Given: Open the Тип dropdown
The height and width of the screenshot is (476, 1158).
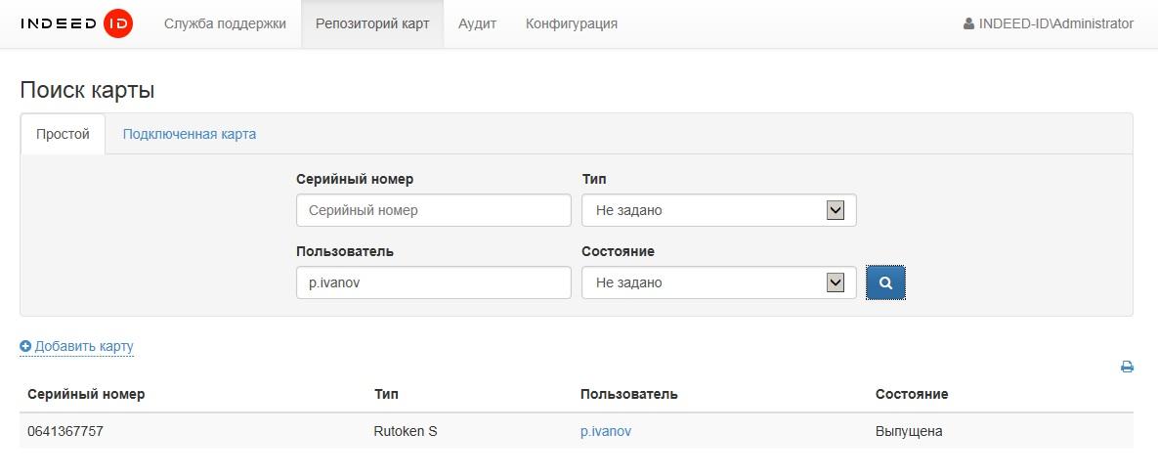Looking at the screenshot, I should (x=718, y=210).
